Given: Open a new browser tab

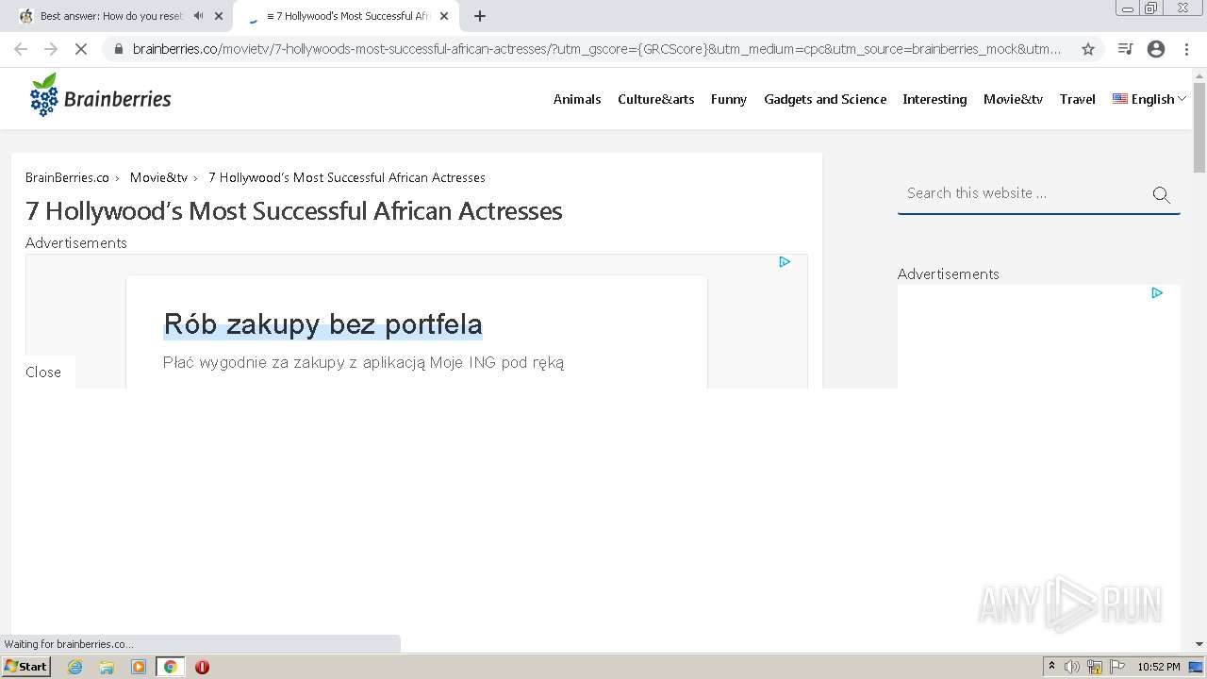Looking at the screenshot, I should click(x=480, y=16).
